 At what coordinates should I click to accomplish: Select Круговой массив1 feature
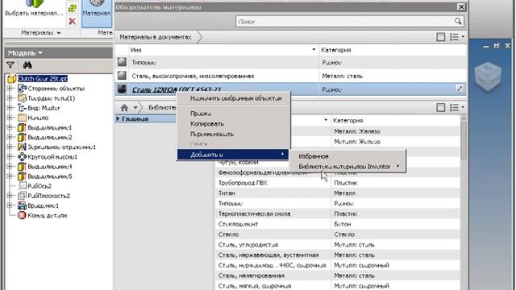click(52, 157)
